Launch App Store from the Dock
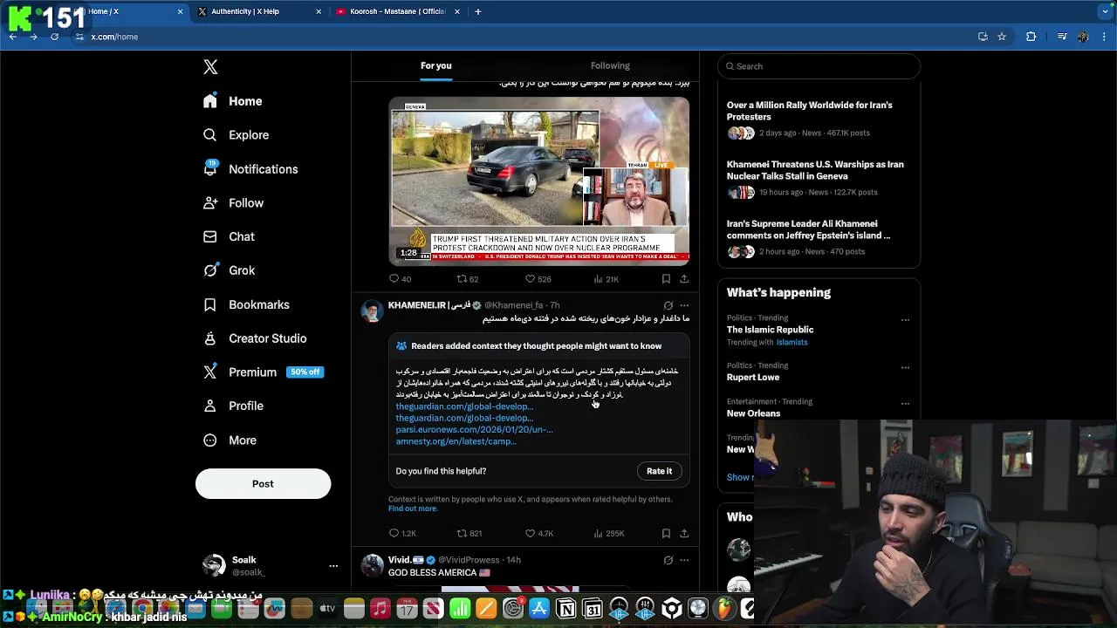 pyautogui.click(x=539, y=608)
